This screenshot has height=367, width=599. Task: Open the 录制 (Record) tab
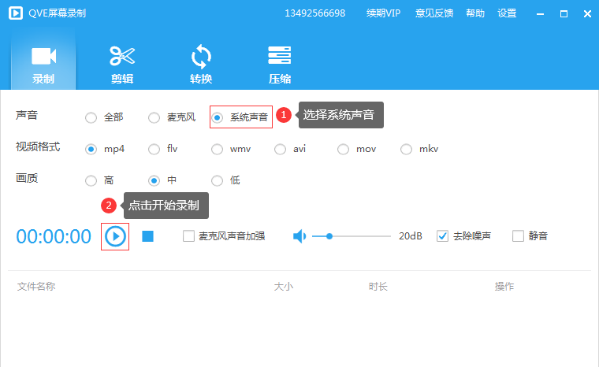[43, 64]
